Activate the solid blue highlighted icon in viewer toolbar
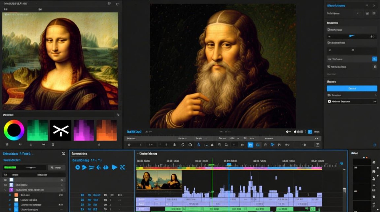 (x=251, y=145)
